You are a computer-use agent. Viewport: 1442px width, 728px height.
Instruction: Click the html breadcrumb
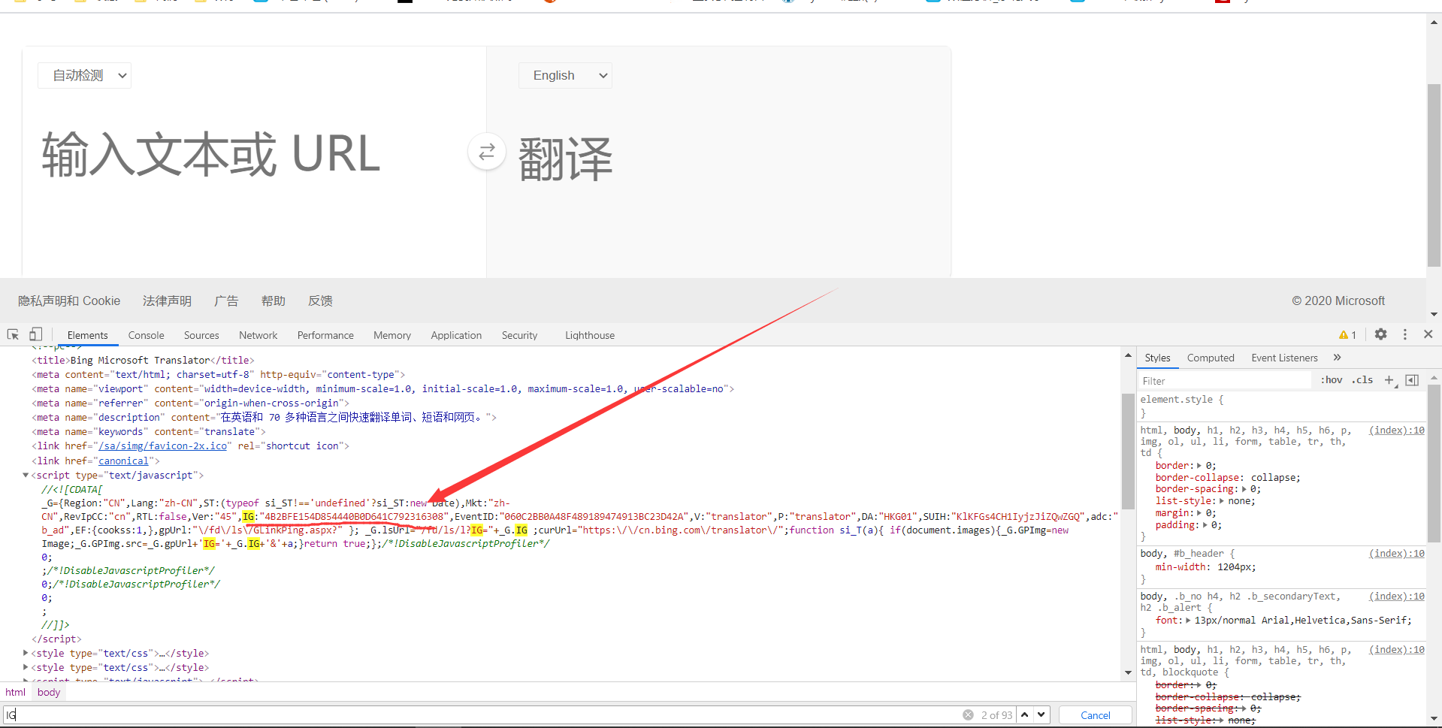pos(15,692)
